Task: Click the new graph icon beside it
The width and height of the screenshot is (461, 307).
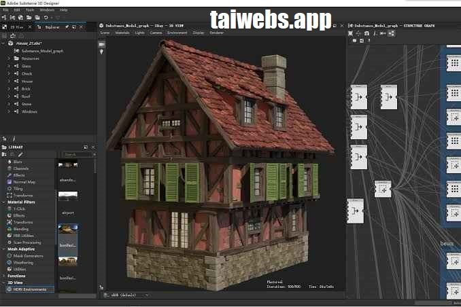Action: pos(12,18)
